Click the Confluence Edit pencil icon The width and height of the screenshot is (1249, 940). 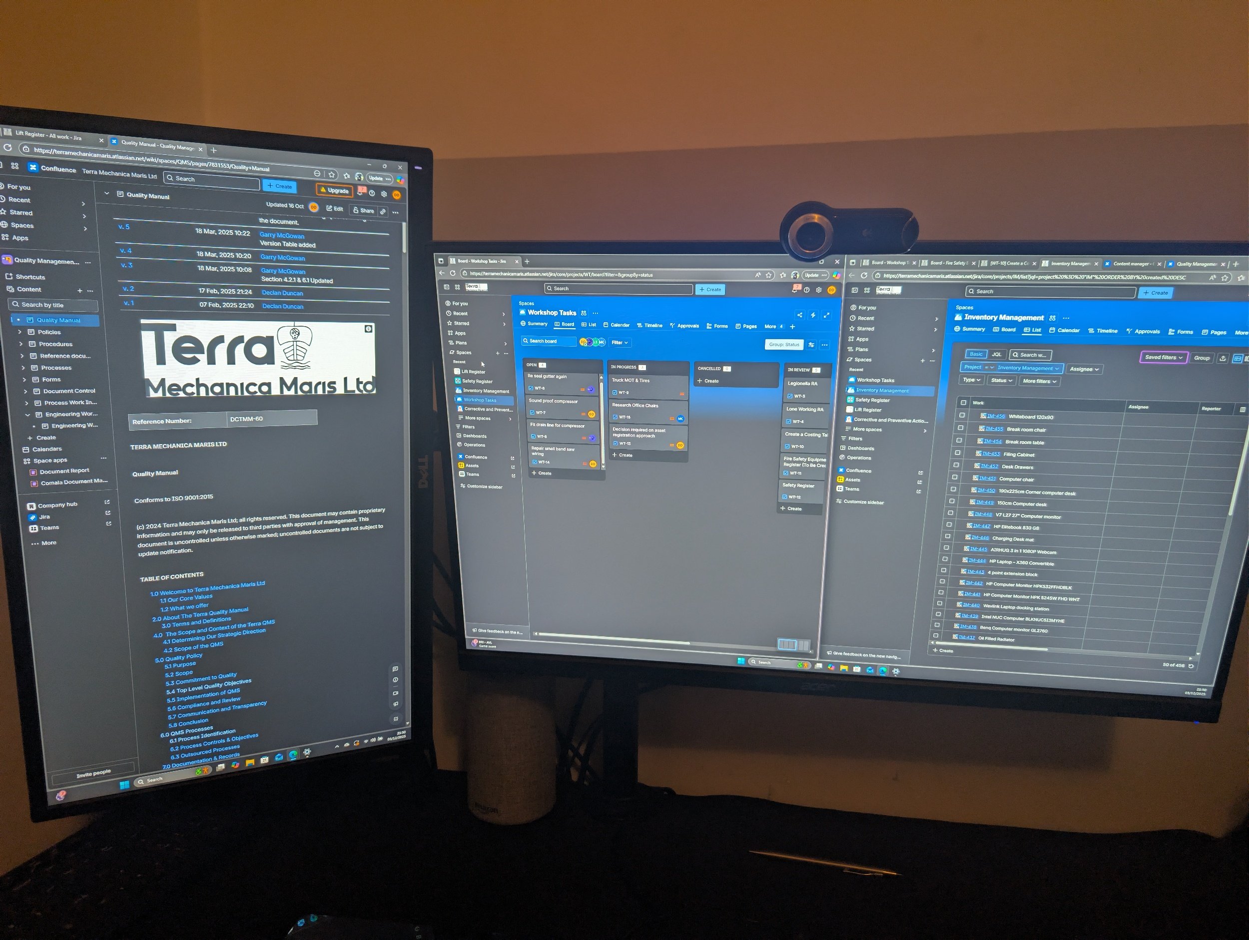tap(329, 208)
